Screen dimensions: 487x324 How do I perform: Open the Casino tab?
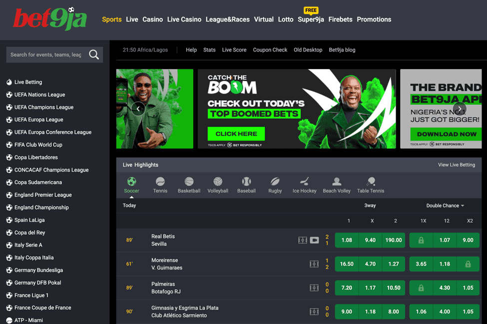[x=152, y=19]
